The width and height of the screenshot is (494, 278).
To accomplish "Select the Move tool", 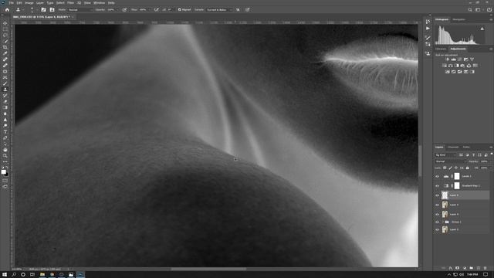I will pyautogui.click(x=5, y=23).
